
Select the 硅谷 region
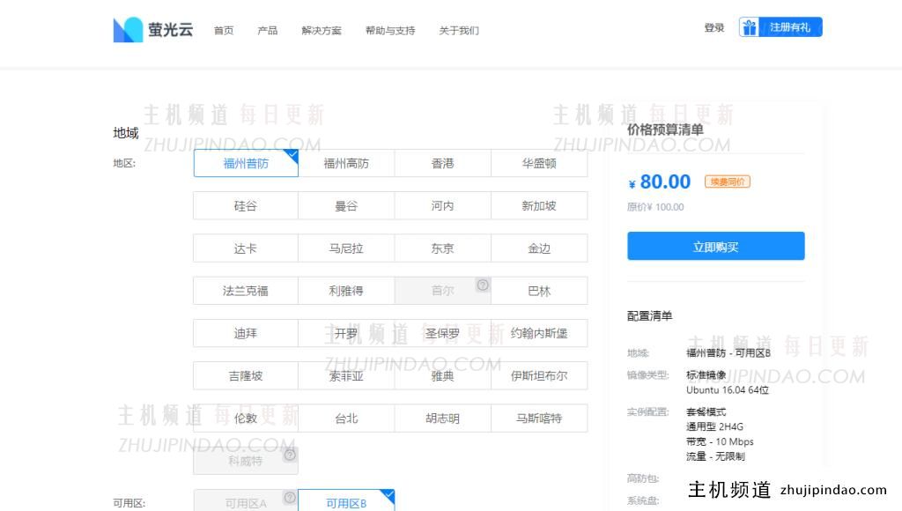tap(246, 206)
